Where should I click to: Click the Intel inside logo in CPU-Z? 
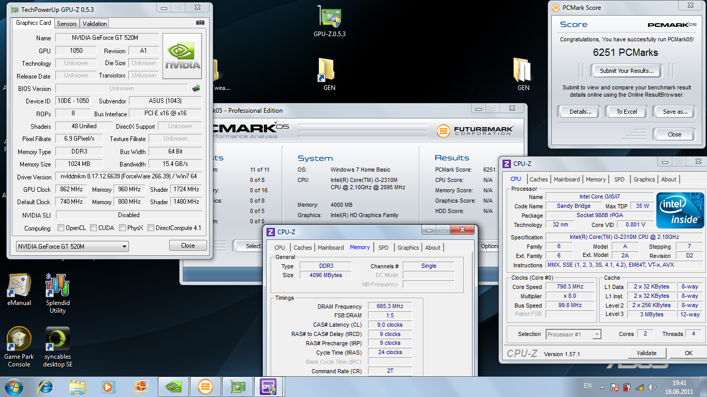tap(680, 210)
